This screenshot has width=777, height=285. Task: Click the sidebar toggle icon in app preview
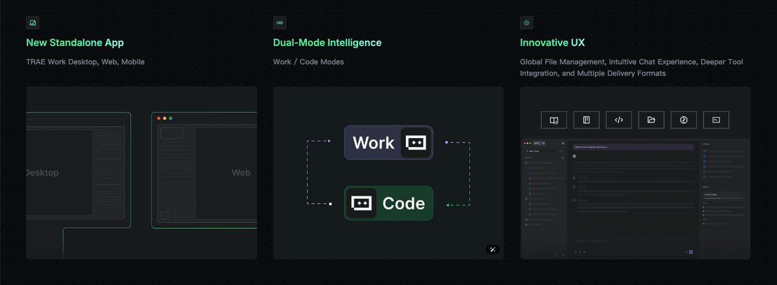(563, 143)
